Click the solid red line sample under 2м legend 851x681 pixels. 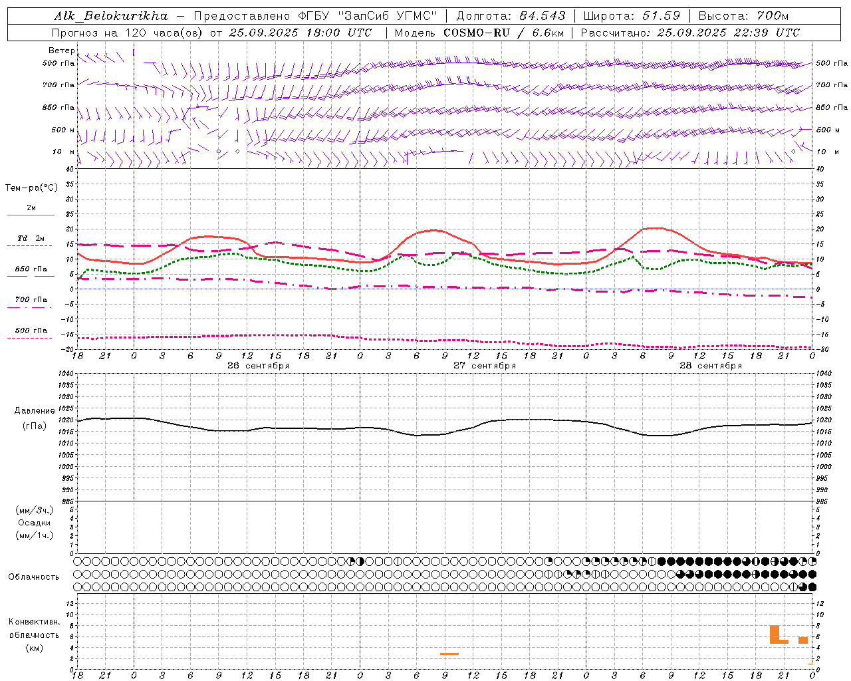(x=31, y=215)
